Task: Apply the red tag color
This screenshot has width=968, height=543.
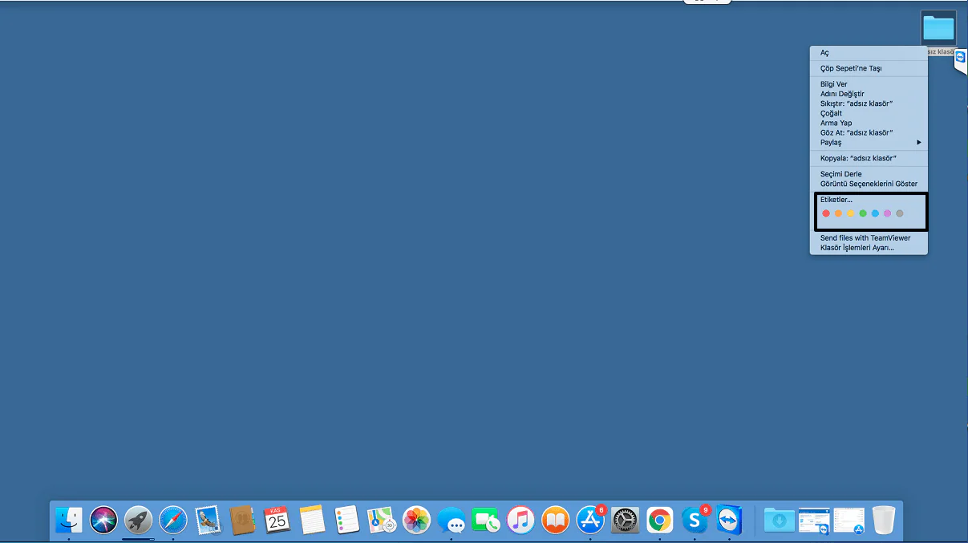Action: [826, 213]
